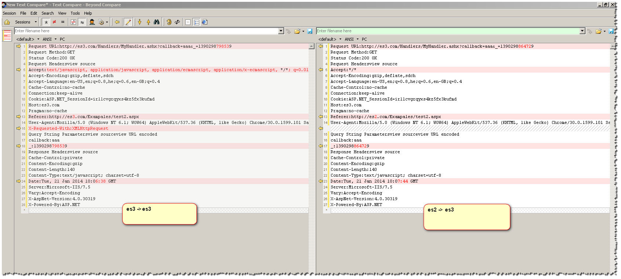Click left gutter arrow on Accept line 5

tap(19, 70)
